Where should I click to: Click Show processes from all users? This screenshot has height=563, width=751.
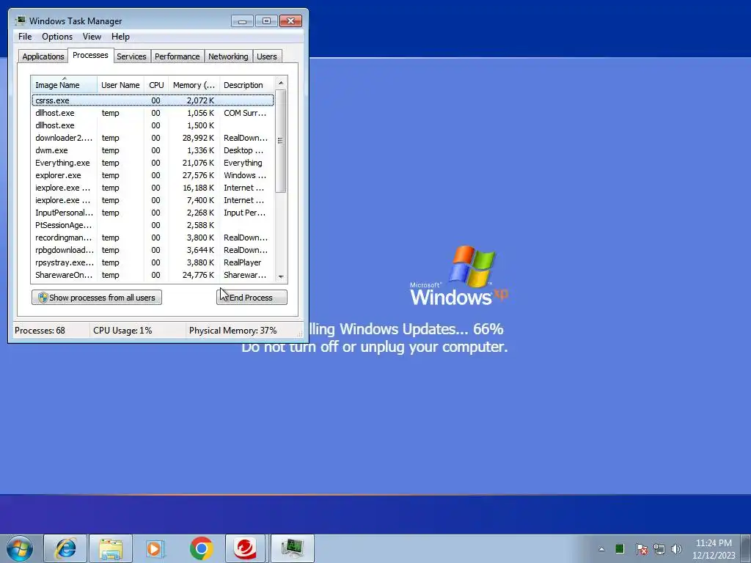97,298
